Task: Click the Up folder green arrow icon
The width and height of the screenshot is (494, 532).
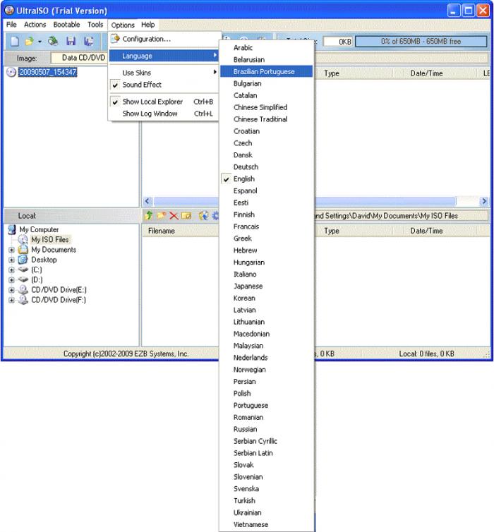Action: 149,215
